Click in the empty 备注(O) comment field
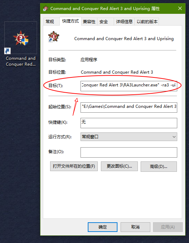189x243 pixels. click(x=129, y=152)
